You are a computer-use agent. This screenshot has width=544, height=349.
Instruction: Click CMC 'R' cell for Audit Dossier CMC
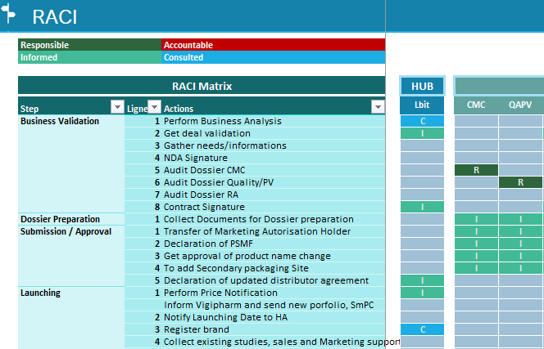476,170
